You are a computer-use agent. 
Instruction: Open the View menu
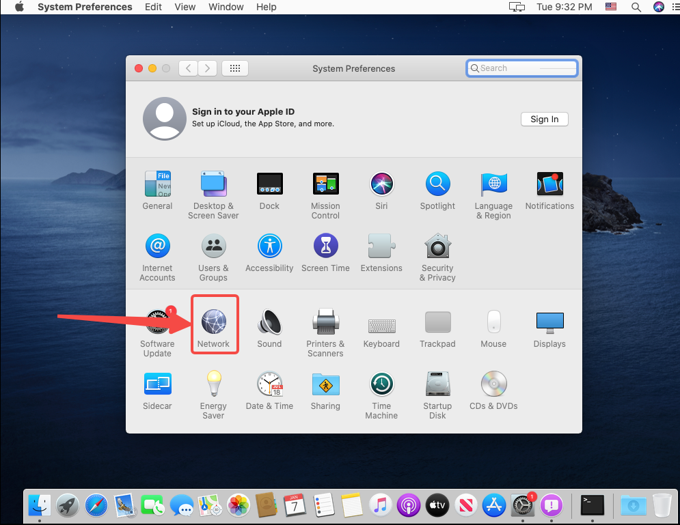click(x=185, y=7)
